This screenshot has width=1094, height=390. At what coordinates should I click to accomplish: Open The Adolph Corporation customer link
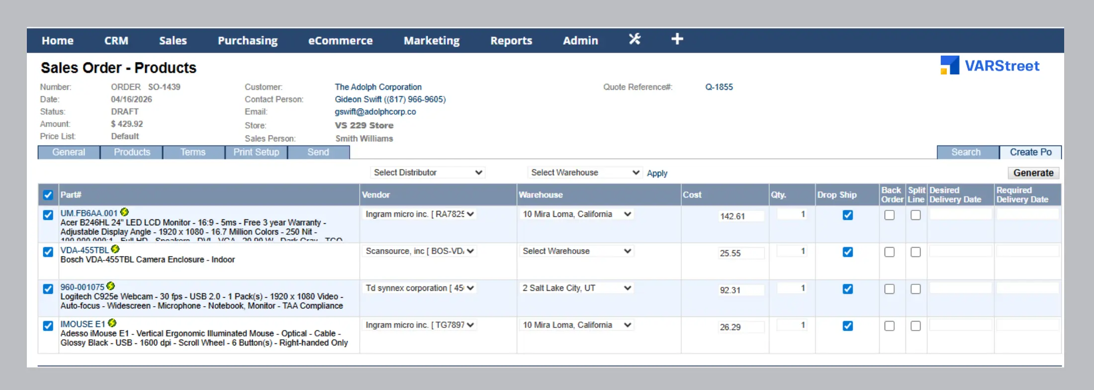pyautogui.click(x=378, y=87)
